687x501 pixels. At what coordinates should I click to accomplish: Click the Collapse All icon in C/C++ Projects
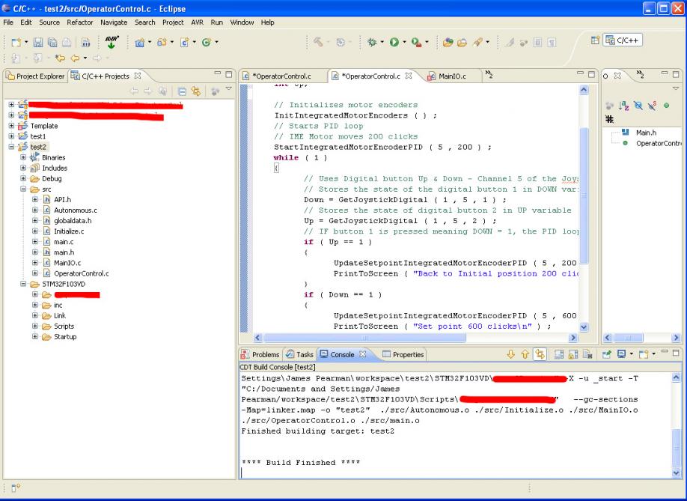click(x=182, y=91)
